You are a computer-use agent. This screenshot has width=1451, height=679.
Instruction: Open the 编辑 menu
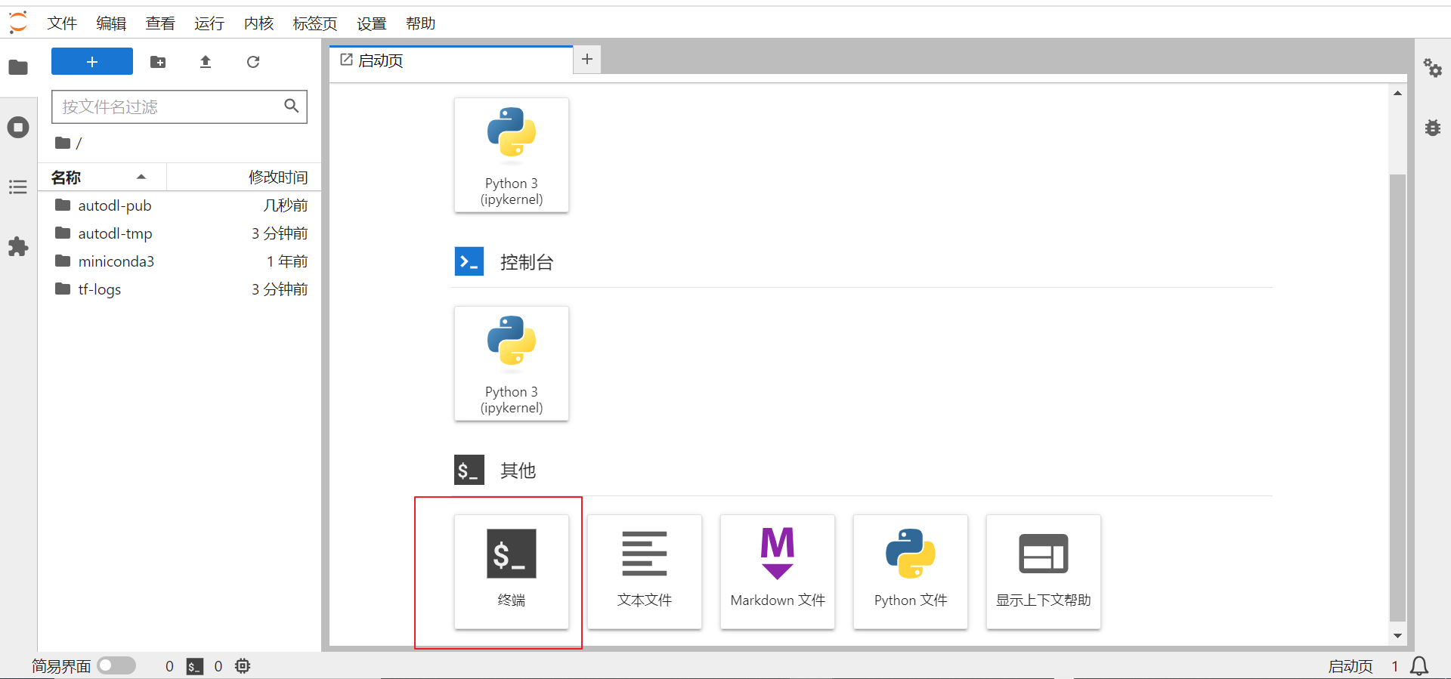pos(111,23)
